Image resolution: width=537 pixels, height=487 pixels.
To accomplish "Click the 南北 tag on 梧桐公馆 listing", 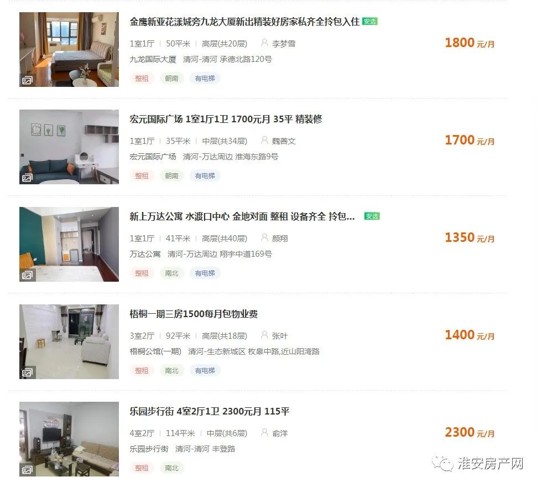I will click(x=171, y=370).
